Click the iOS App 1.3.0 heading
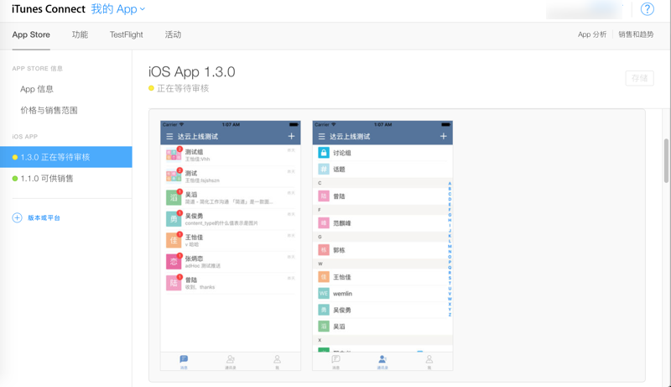Screen dimensions: 671x387 tap(192, 71)
